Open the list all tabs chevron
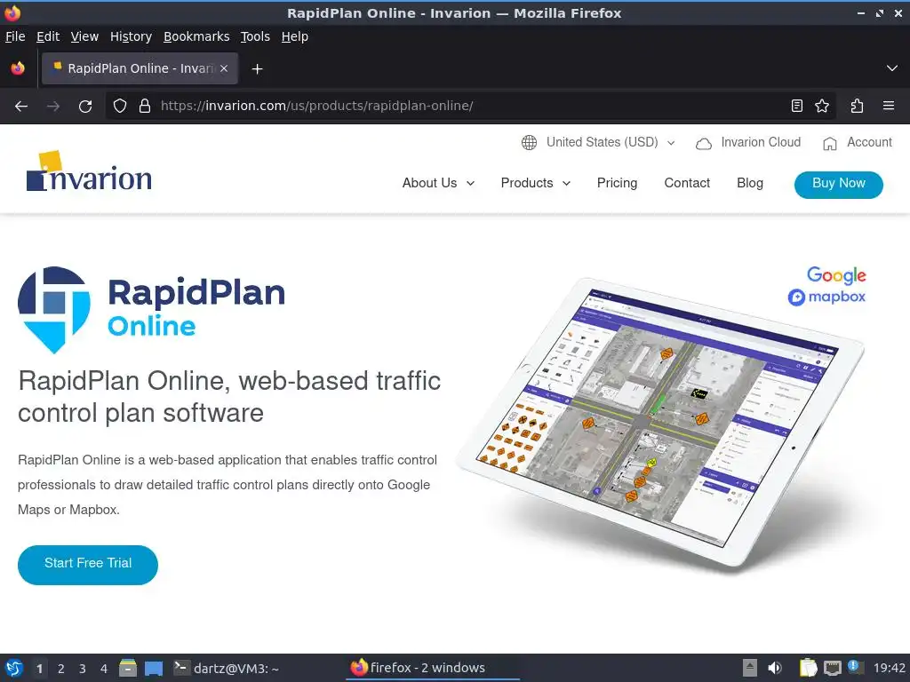 892,68
